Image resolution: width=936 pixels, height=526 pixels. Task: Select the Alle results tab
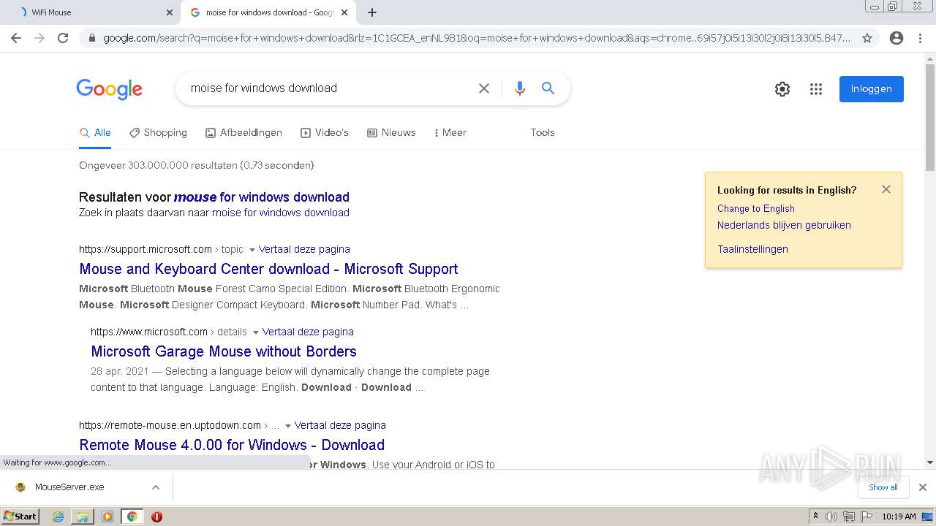click(95, 133)
